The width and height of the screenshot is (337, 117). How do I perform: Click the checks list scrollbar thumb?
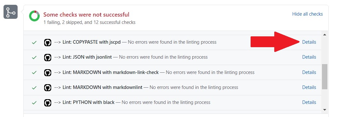325,77
